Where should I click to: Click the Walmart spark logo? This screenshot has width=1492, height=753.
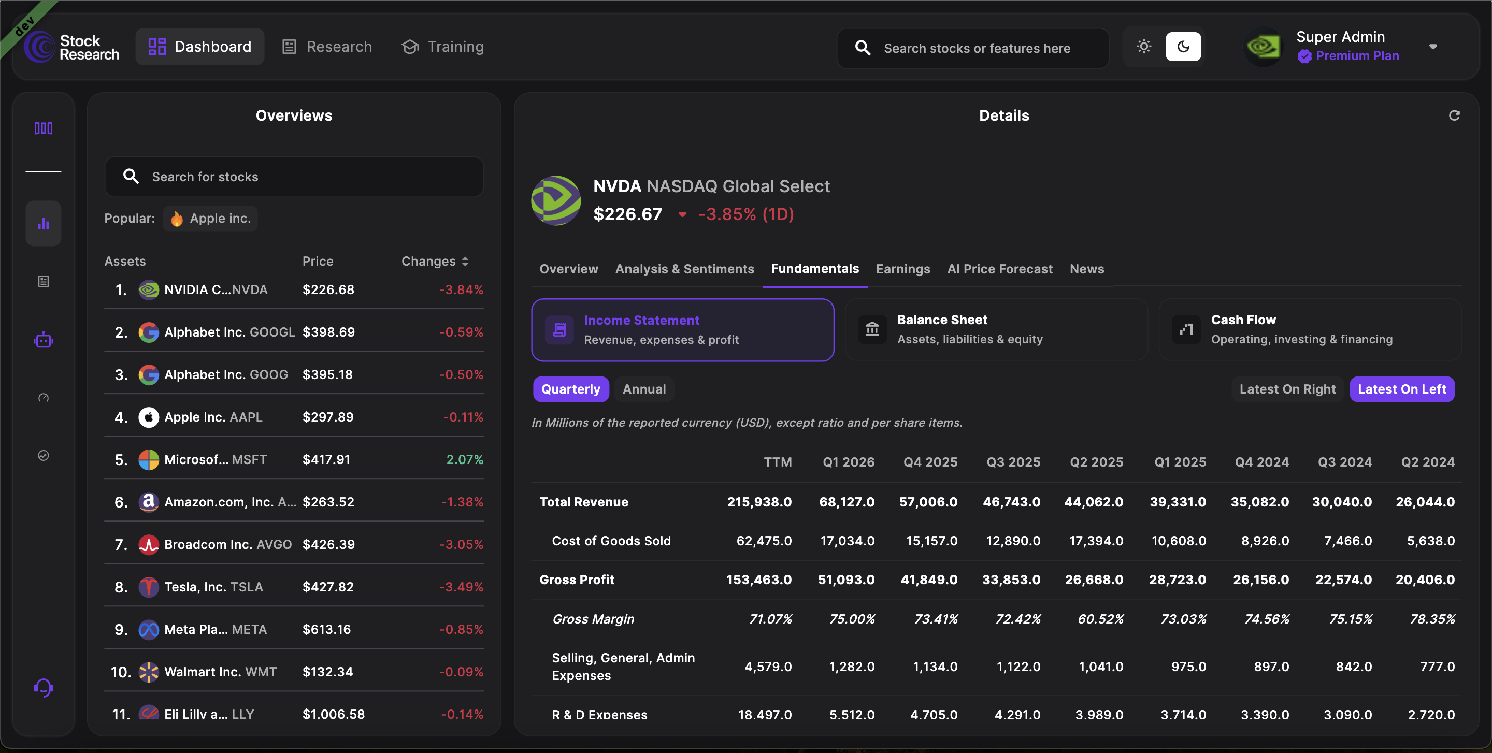[x=149, y=672]
